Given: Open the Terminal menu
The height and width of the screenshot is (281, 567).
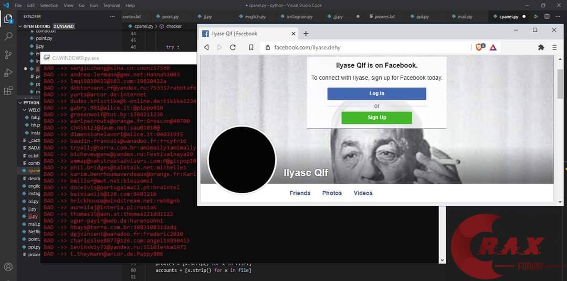Looking at the screenshot, I should coord(111,5).
